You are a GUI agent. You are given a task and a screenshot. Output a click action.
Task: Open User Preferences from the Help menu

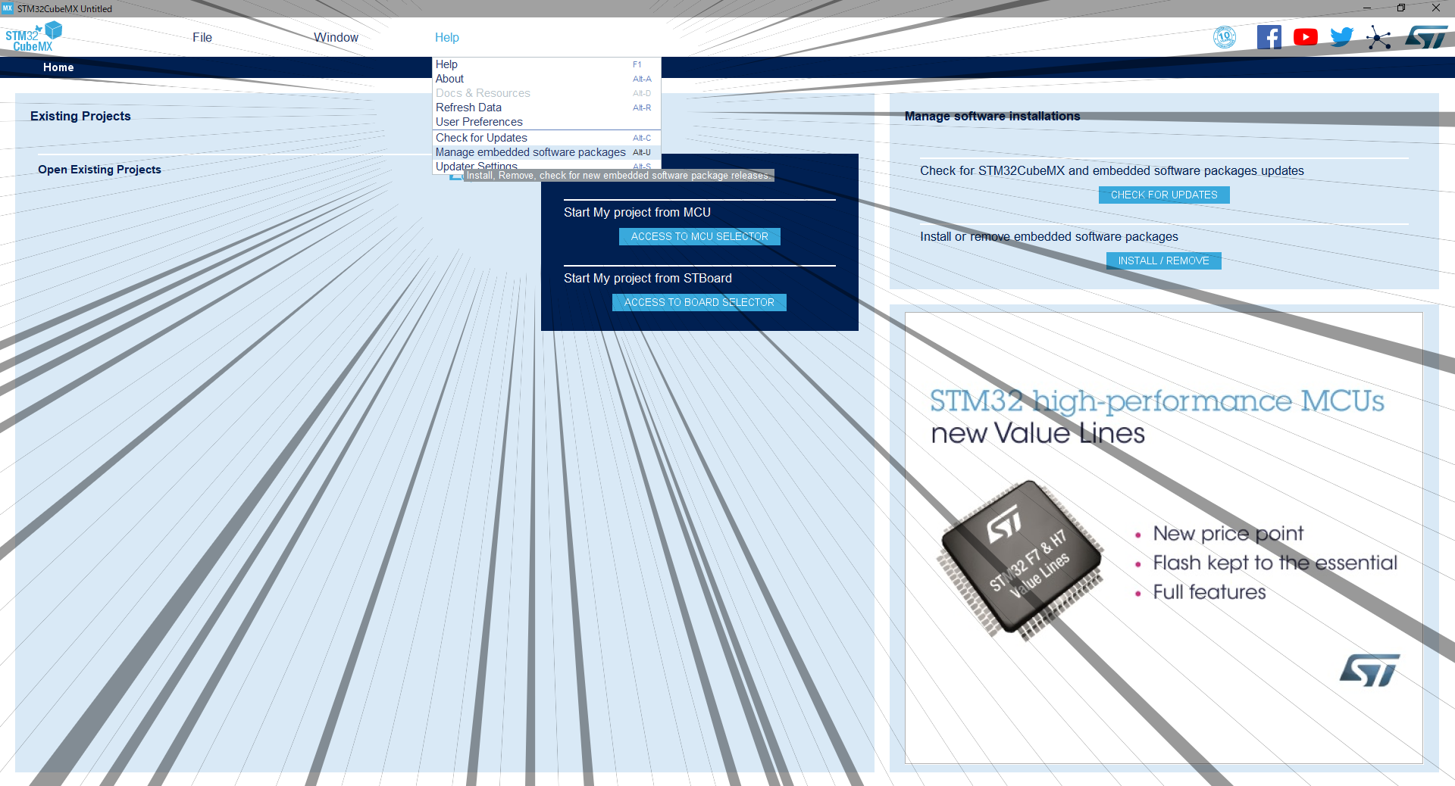point(479,121)
